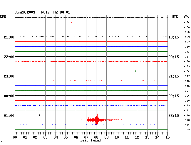Click minute label 00 on the time axis
The width and height of the screenshot is (191, 145).
tap(15, 137)
